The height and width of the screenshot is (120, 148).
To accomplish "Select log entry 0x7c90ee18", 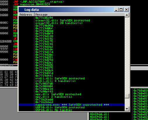I will point(44,89).
